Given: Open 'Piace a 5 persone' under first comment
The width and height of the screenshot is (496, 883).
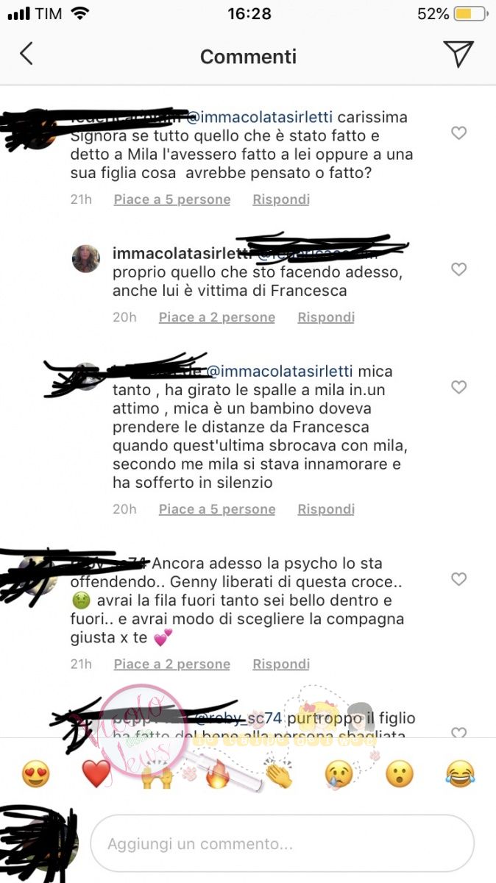Looking at the screenshot, I should (x=172, y=199).
